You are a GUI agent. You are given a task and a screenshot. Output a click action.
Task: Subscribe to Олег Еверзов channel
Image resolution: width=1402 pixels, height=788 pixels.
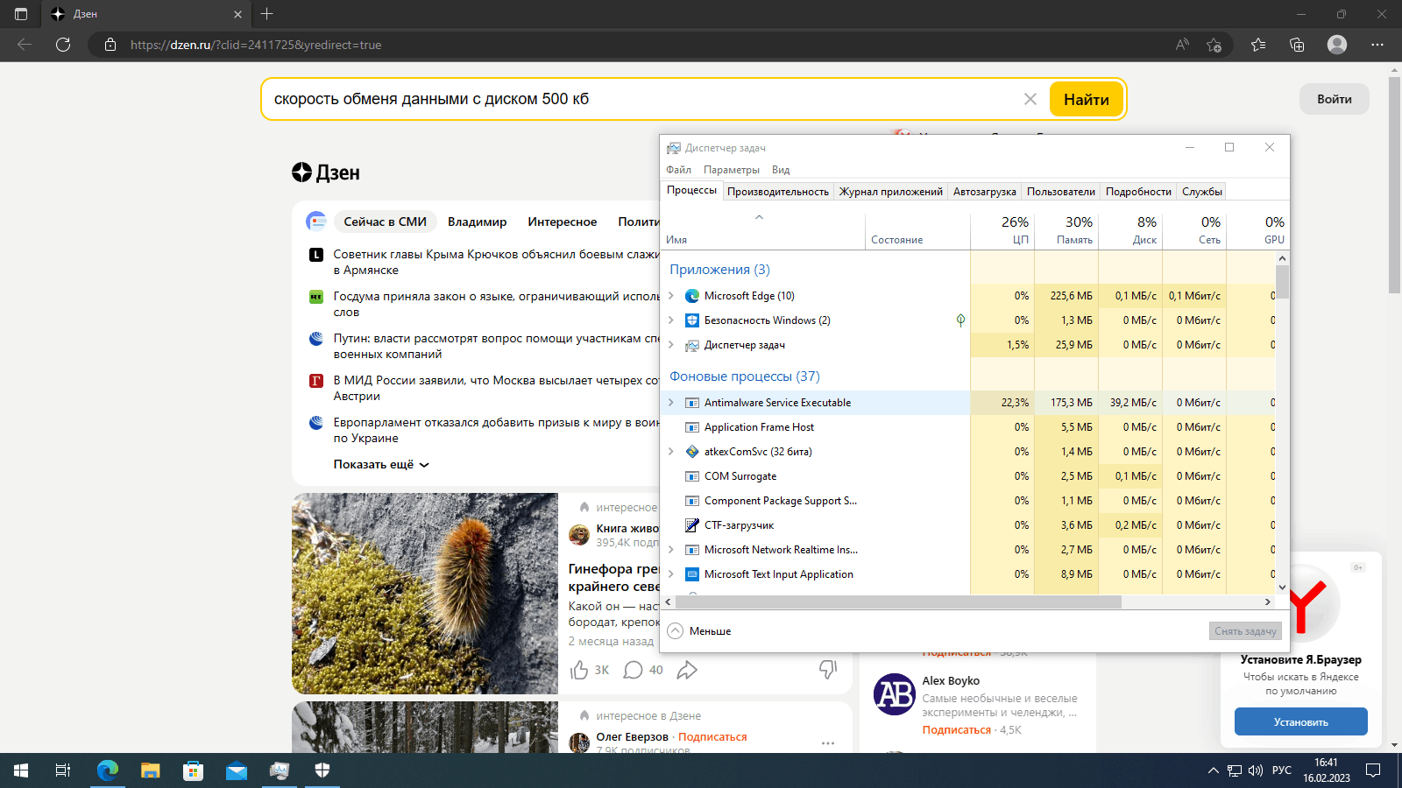[x=712, y=737]
